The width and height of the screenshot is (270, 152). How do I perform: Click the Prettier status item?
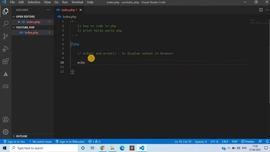coord(248,141)
